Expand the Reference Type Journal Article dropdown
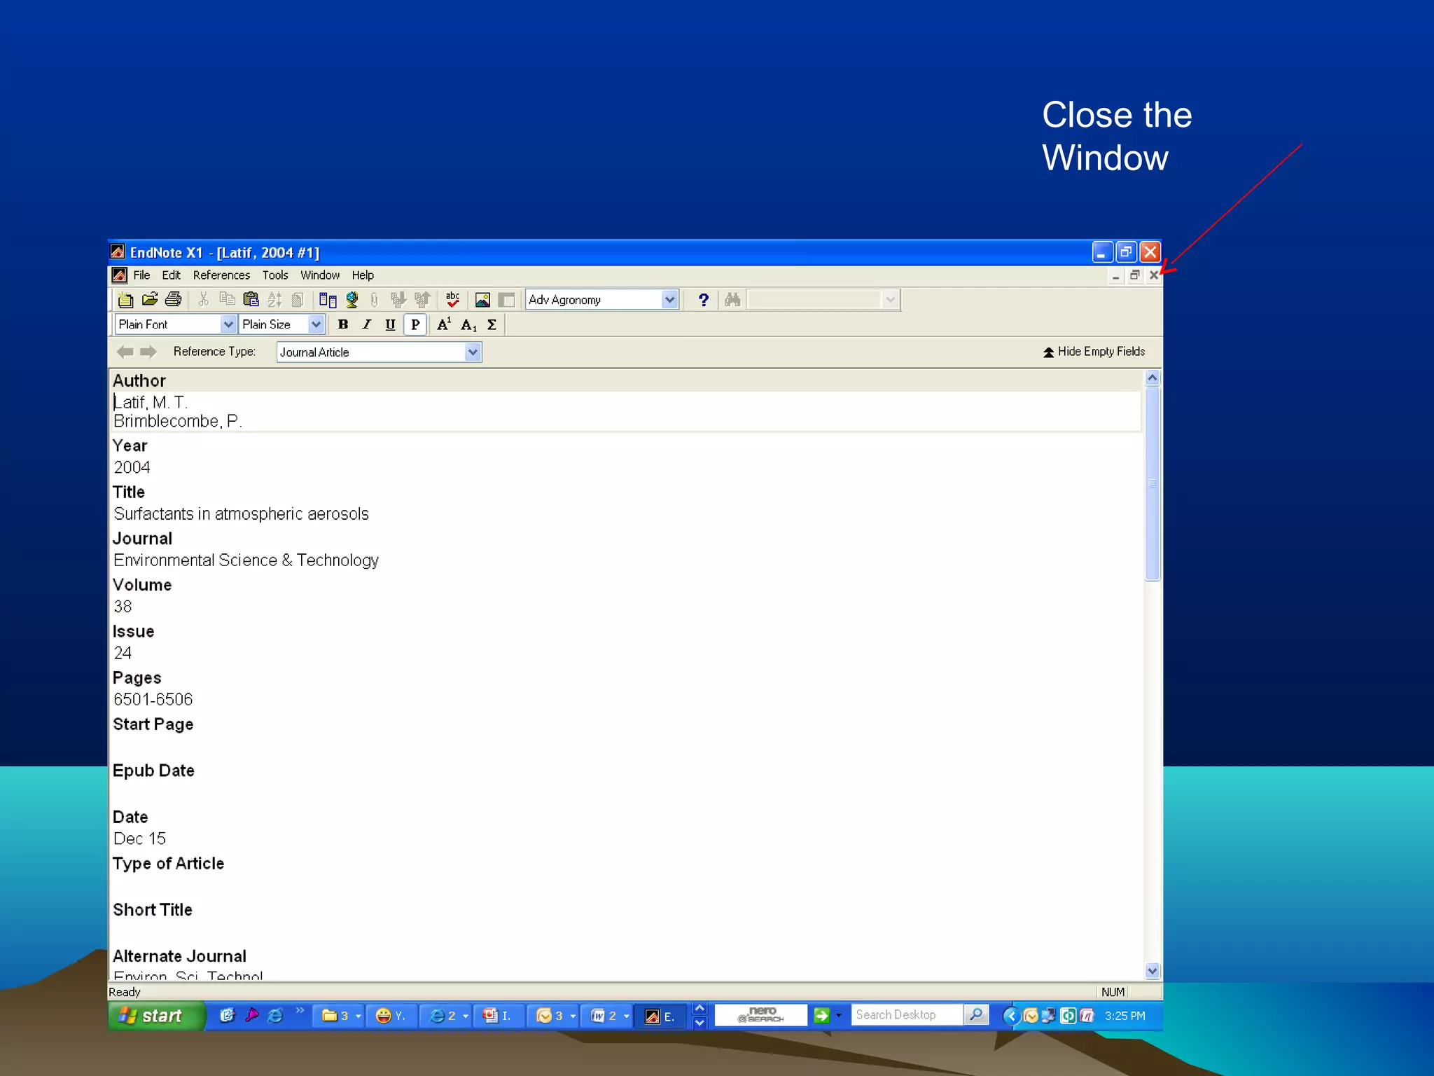This screenshot has width=1434, height=1076. [473, 352]
